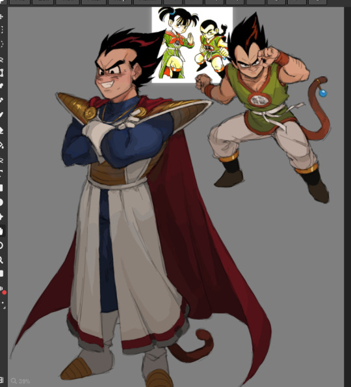Screen dimensions: 351x387
Task: Select the circular Rotate View tool
Action: pos(1,246)
